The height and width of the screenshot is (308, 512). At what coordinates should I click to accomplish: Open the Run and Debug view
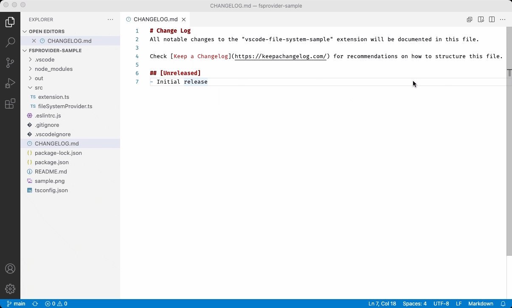pos(10,83)
